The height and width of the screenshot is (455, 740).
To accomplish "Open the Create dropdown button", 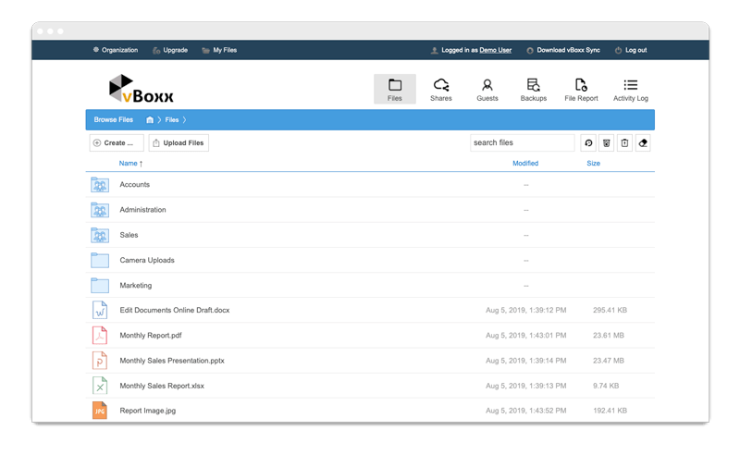I will (x=117, y=142).
